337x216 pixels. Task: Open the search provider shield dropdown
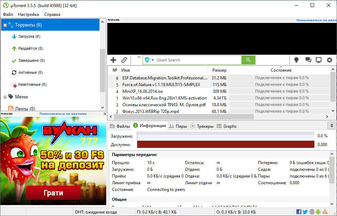pyautogui.click(x=149, y=60)
